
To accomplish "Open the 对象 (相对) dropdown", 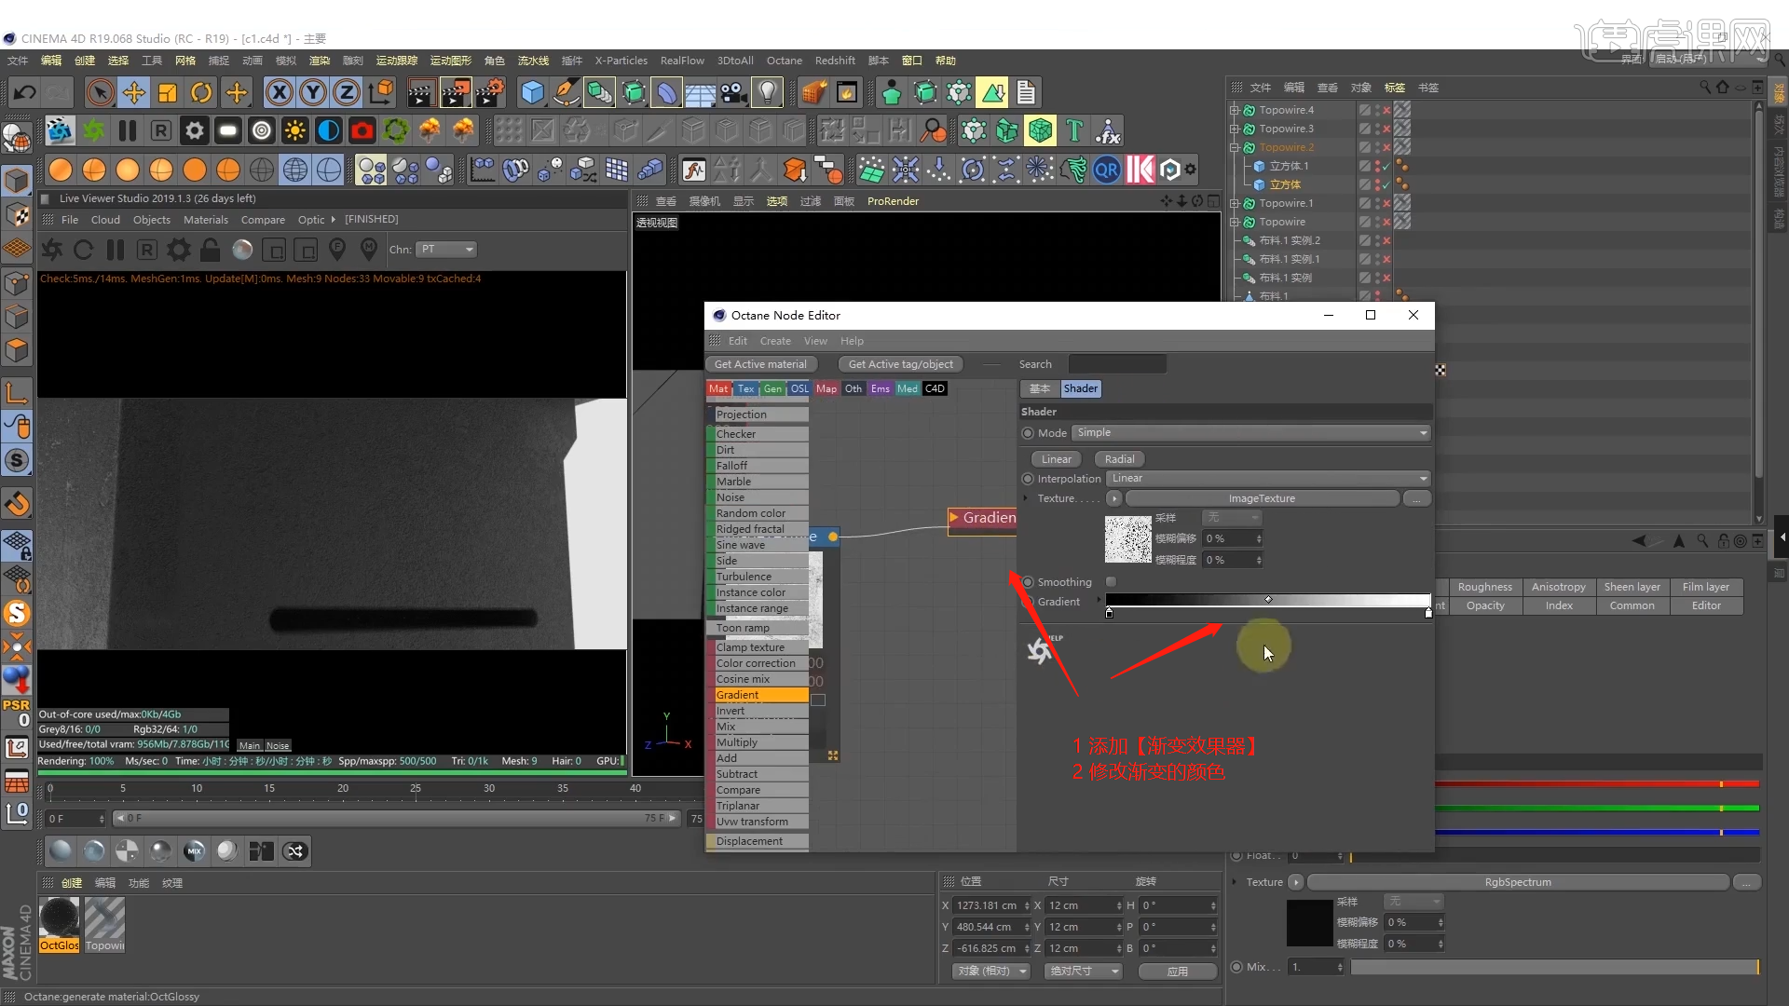I will pos(990,971).
